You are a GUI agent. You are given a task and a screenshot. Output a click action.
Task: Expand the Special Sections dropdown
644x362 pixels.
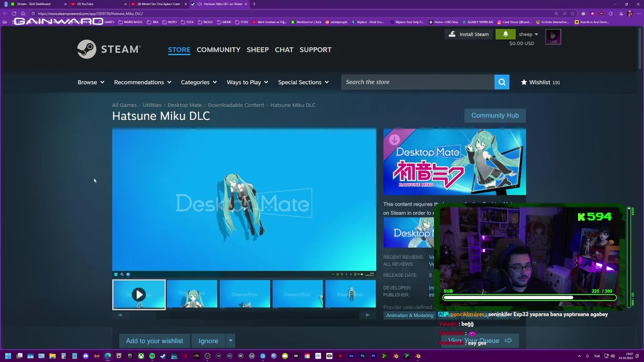303,82
